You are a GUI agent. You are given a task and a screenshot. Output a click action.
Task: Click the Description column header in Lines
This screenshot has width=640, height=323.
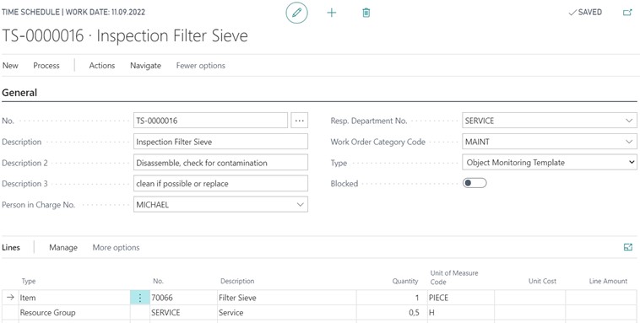(x=237, y=281)
